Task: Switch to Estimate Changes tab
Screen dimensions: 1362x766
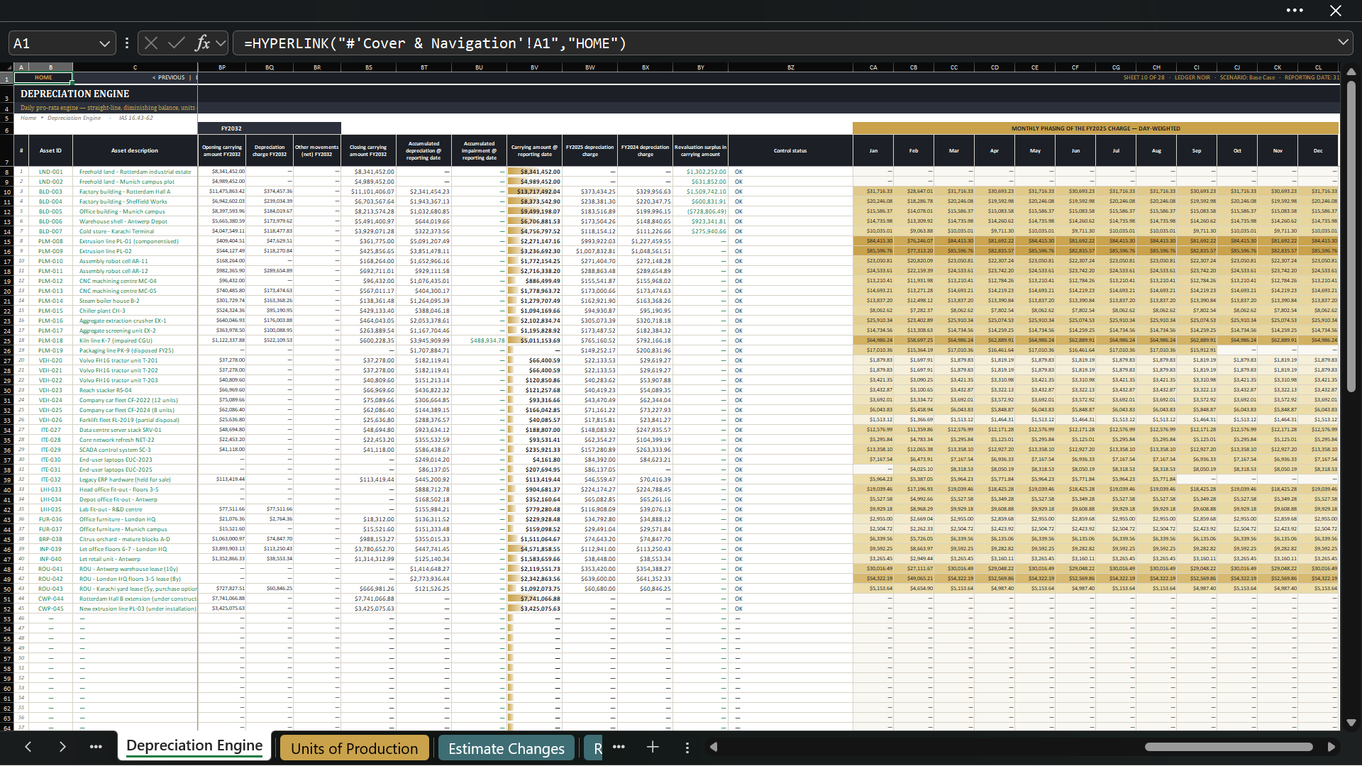Action: (506, 748)
